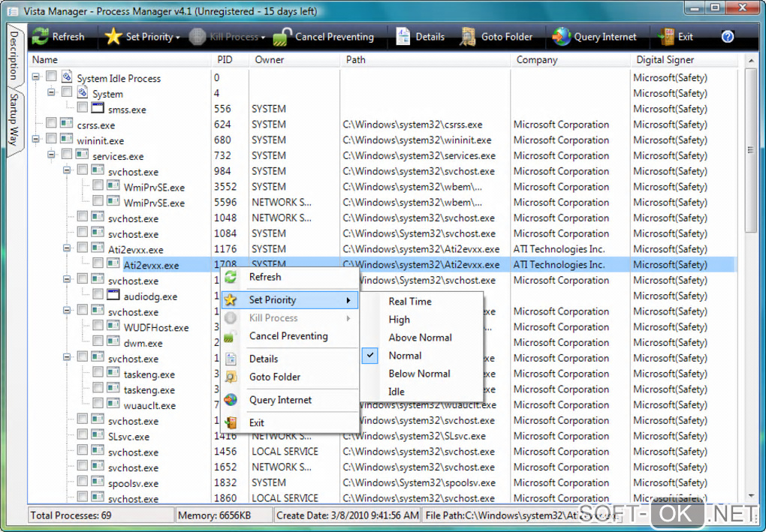766x532 pixels.
Task: Choose Cancel Preventing in context menu
Action: 290,336
